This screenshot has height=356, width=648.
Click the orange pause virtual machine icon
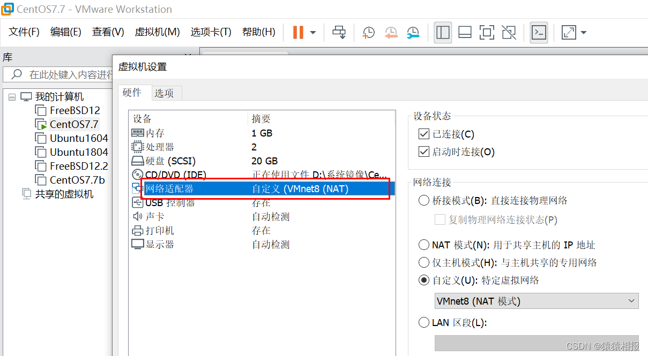point(297,32)
